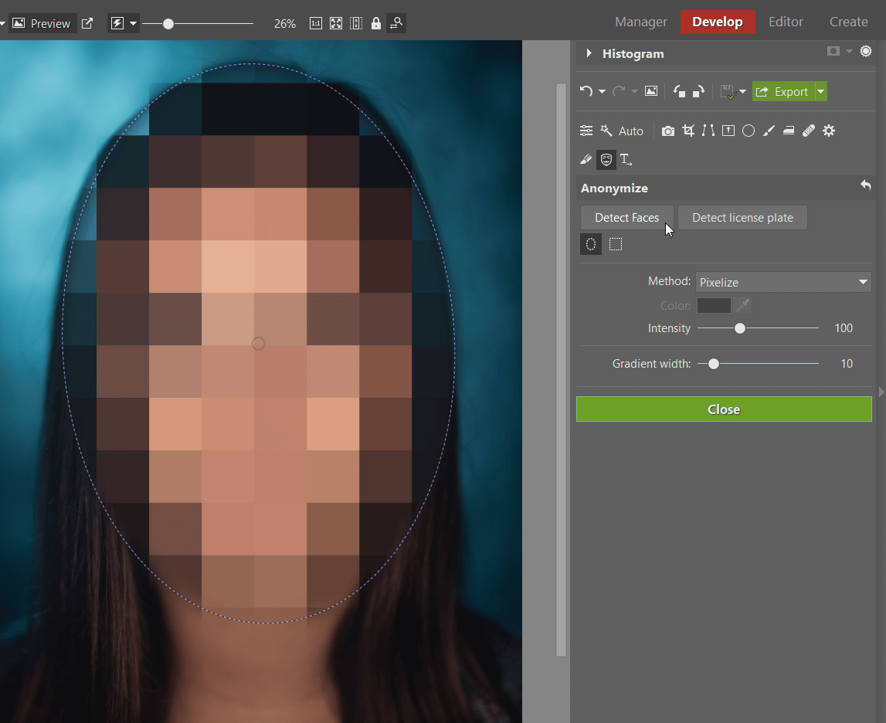This screenshot has height=723, width=886.
Task: Switch to the Editor module
Action: click(786, 22)
